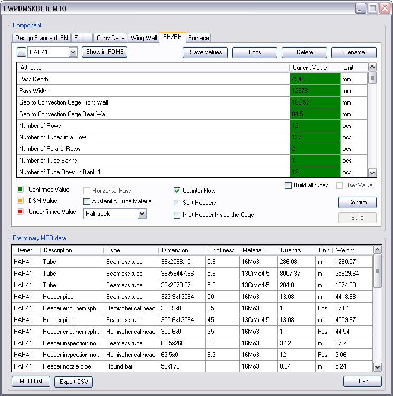Click Number of Parallel Rows value
The image size is (393, 396).
coord(315,149)
